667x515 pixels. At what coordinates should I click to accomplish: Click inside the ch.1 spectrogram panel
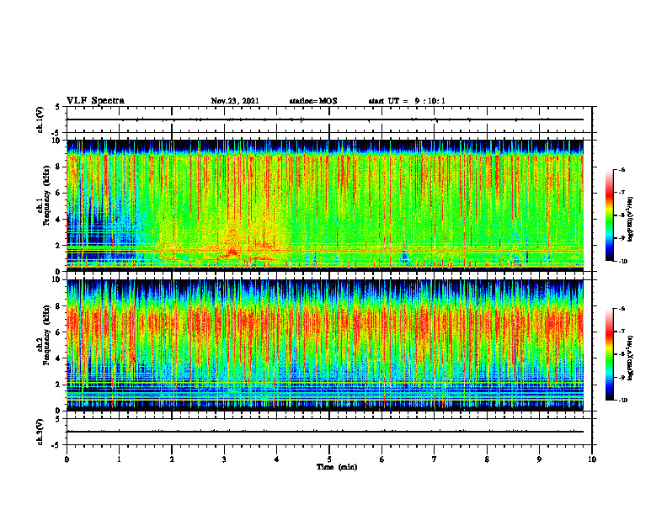(x=325, y=205)
